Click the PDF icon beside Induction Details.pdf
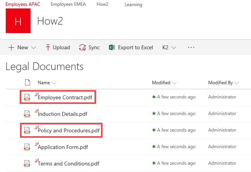The image size is (251, 172). point(27,114)
